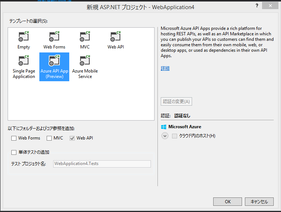Image resolution: width=281 pixels, height=212 pixels.
Task: Enable Web Forms folder references checkbox
Action: 14,138
